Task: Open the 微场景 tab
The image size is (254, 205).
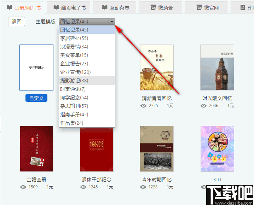Action: [160, 7]
